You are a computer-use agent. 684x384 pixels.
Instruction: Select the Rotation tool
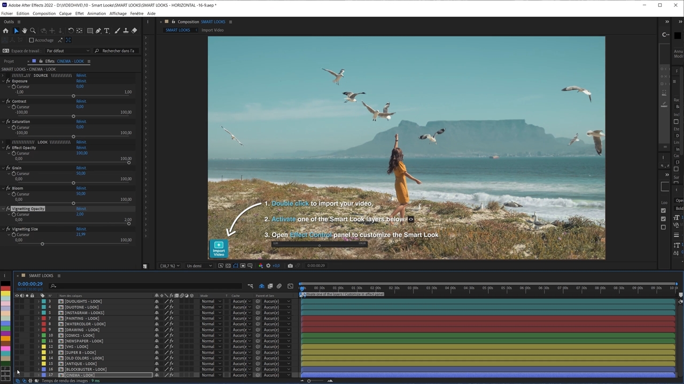click(x=71, y=31)
